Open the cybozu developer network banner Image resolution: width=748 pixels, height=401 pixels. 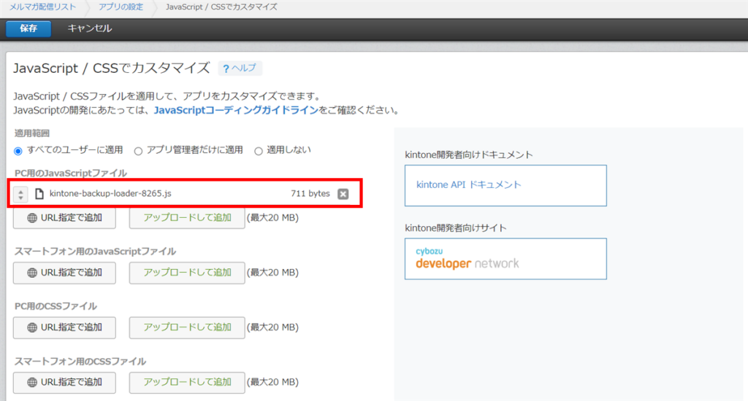point(505,259)
